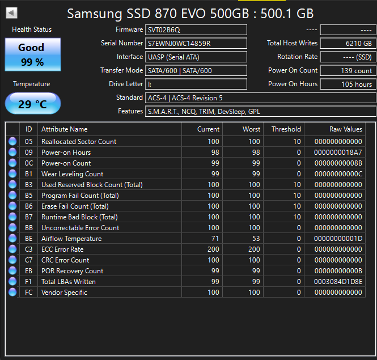Click raw value 0003084D1D8E
Viewport: 377px width, 360px height.
pos(338,281)
